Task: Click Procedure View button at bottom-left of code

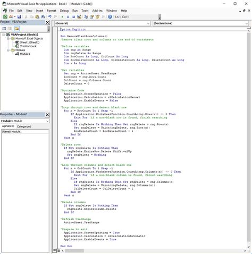Action: click(x=55, y=250)
